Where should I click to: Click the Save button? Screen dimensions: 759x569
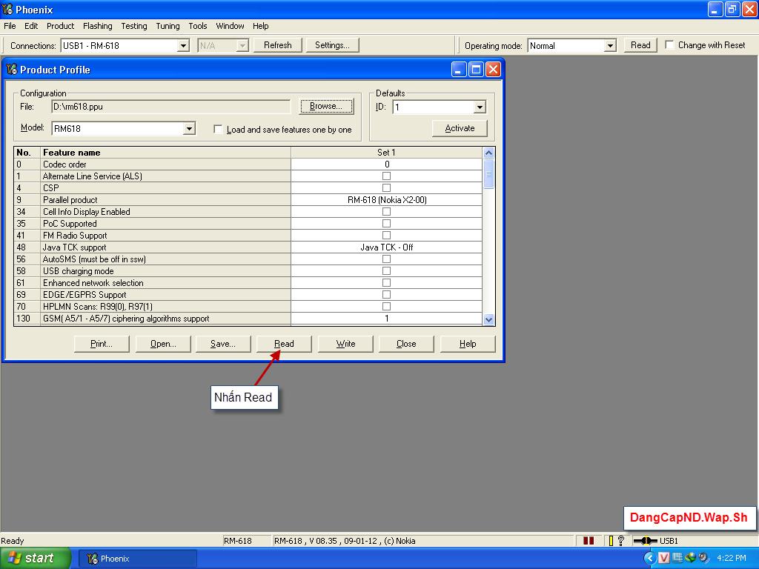[x=222, y=344]
